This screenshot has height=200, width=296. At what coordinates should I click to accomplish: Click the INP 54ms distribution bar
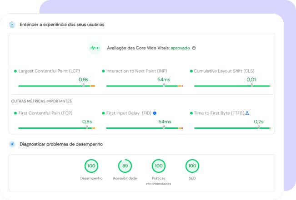(144, 86)
